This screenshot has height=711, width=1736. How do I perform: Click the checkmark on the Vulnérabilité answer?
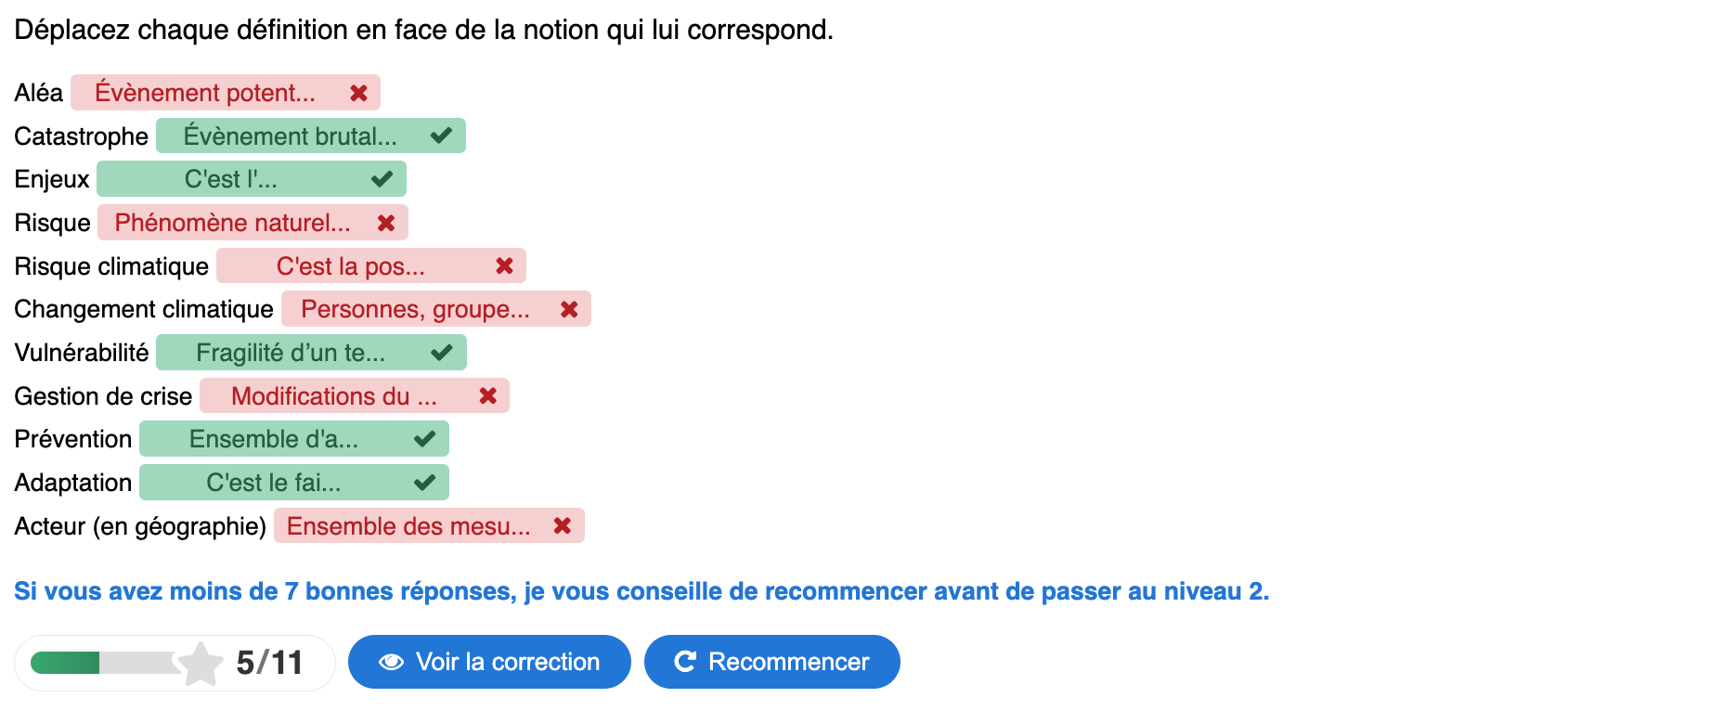[x=442, y=353]
